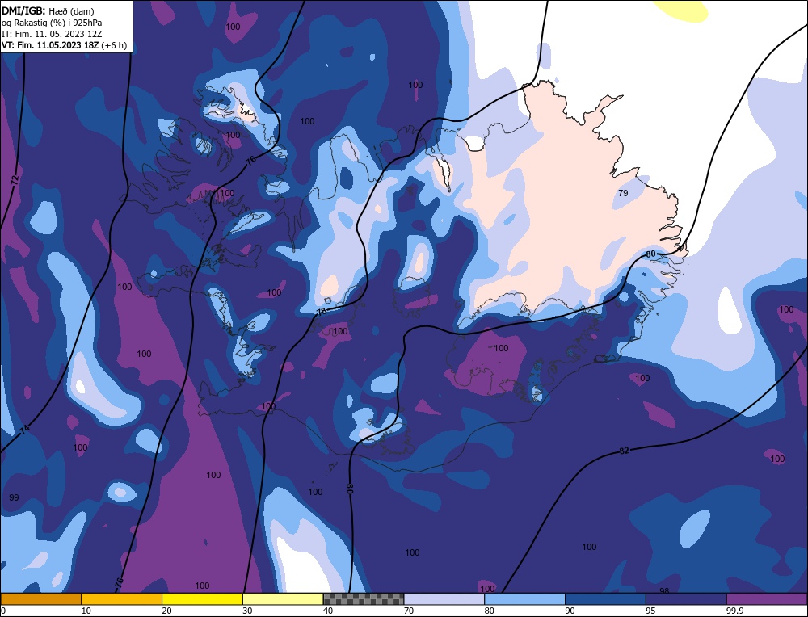The height and width of the screenshot is (617, 808).
Task: Click the legend scale label '10'
Action: click(86, 611)
